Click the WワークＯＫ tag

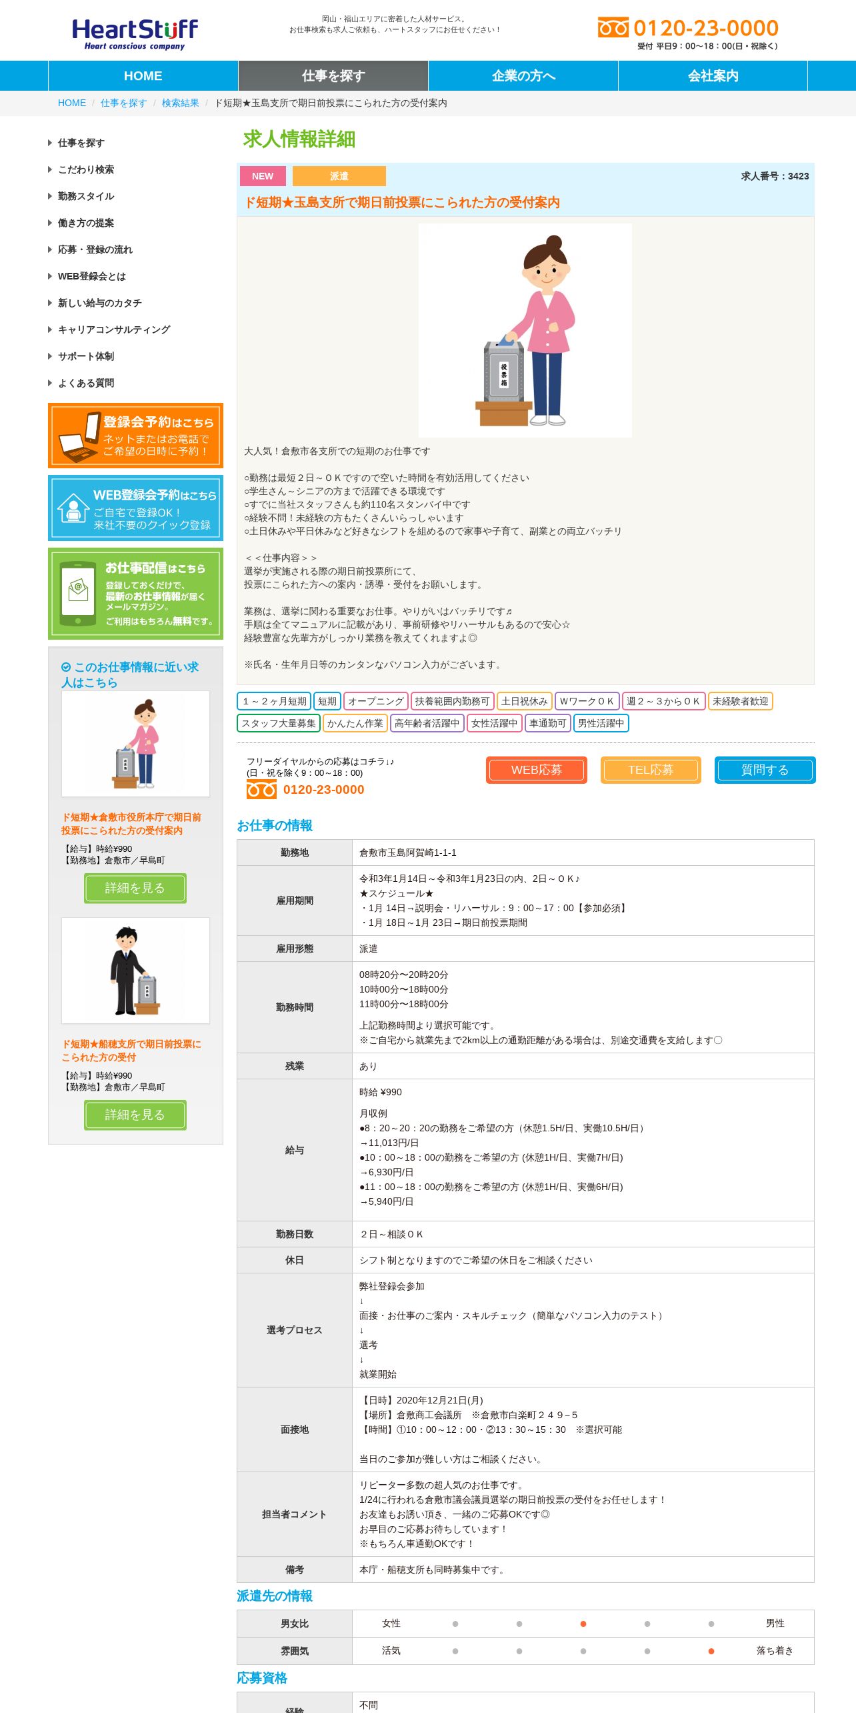[x=587, y=701]
